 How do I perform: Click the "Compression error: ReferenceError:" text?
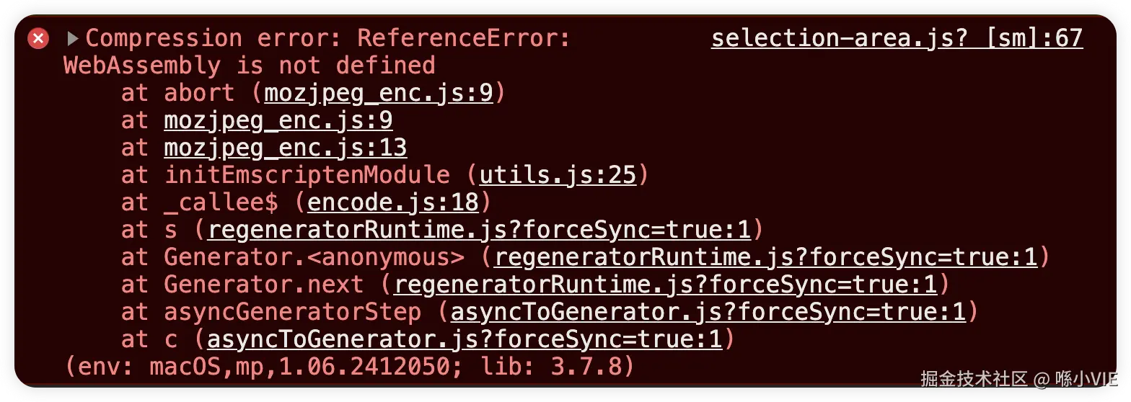328,38
